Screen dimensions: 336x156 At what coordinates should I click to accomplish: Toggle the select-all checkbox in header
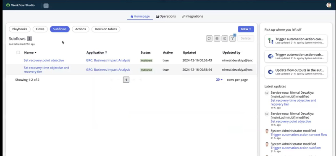(18, 53)
